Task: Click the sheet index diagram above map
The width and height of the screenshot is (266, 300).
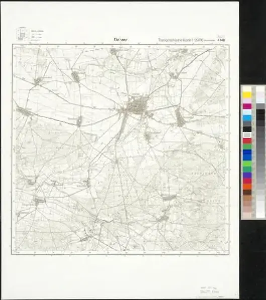Action: [x=23, y=34]
